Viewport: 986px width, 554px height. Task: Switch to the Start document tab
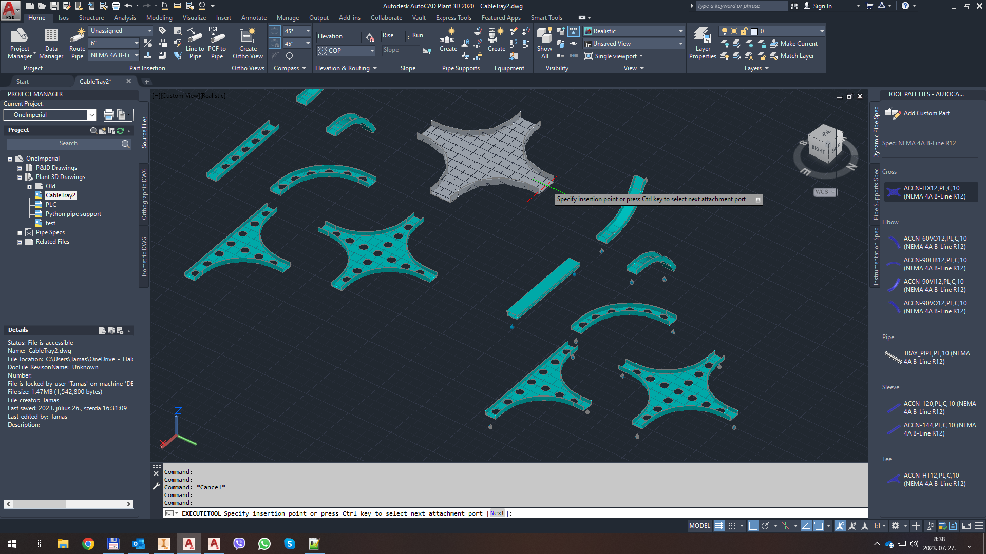[23, 81]
